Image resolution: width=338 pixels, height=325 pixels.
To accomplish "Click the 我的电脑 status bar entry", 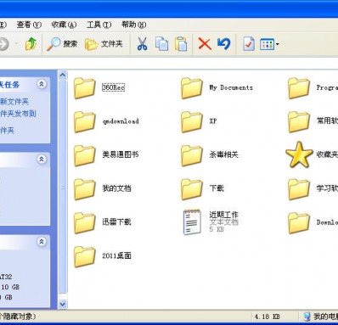I will 321,317.
